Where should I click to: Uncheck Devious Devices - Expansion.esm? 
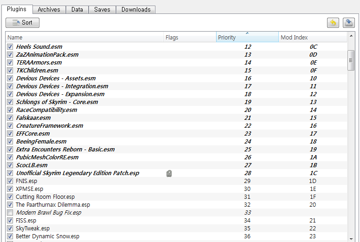(10, 94)
